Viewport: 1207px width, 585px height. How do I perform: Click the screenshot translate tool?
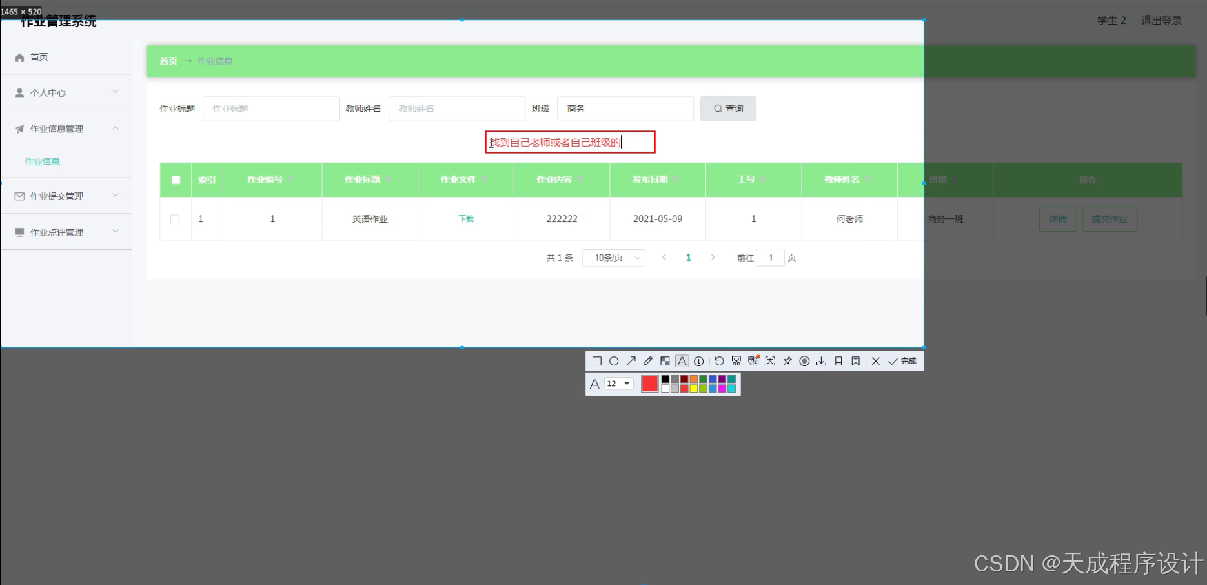753,361
